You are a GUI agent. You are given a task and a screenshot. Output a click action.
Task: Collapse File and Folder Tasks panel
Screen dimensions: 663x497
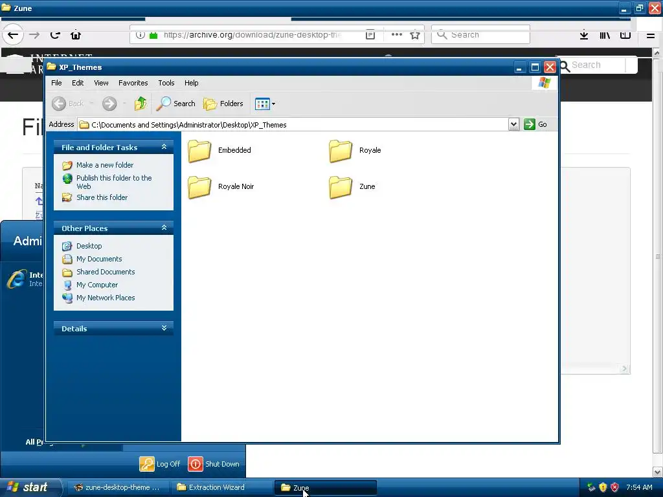[x=164, y=147]
